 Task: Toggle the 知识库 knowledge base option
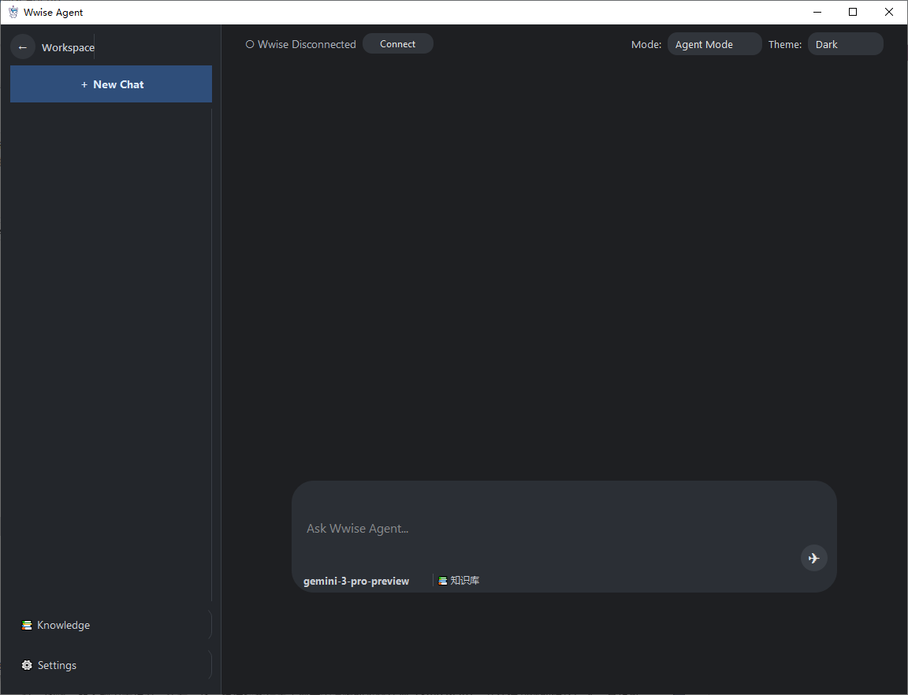coord(460,581)
